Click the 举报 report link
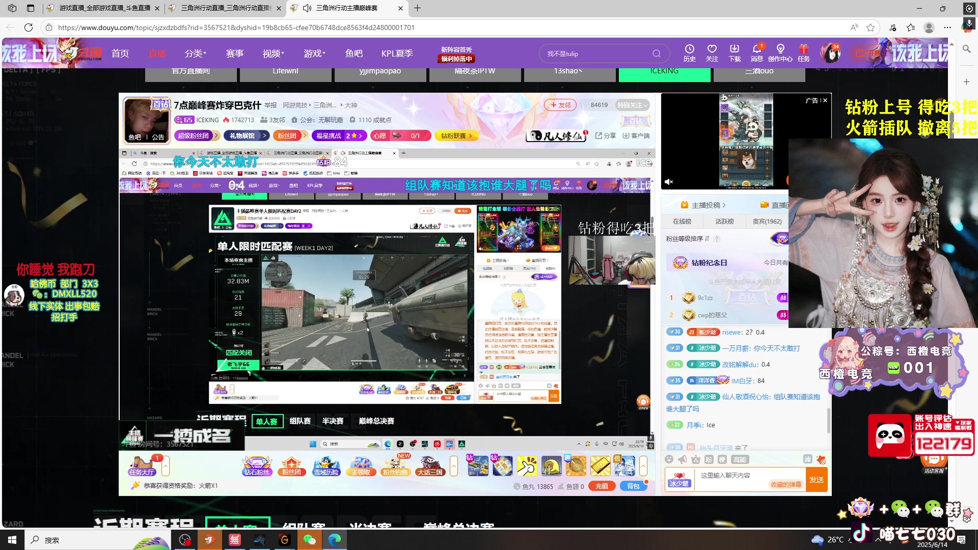Screen dimensions: 978x550 270,105
